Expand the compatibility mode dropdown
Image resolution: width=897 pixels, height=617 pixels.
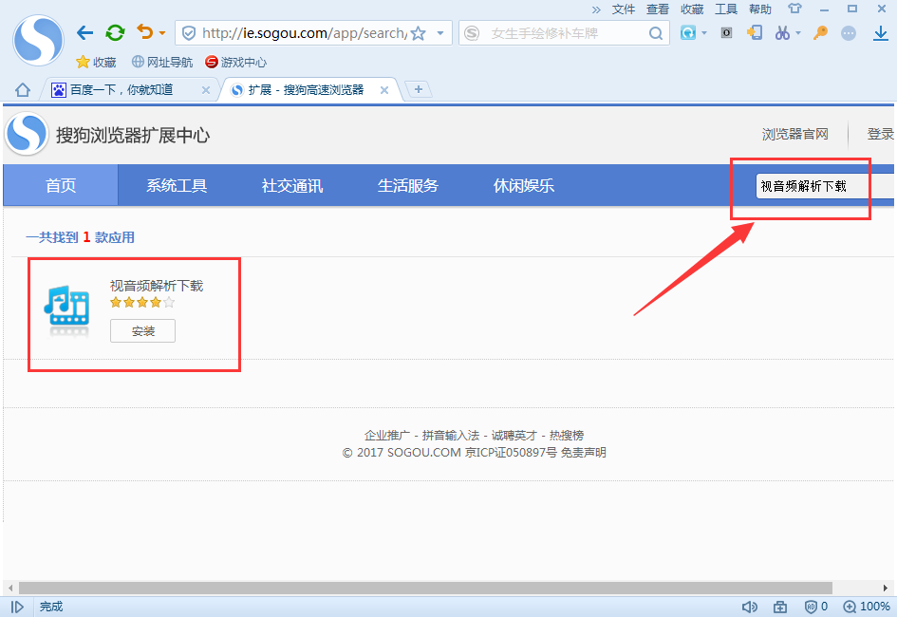coord(703,31)
